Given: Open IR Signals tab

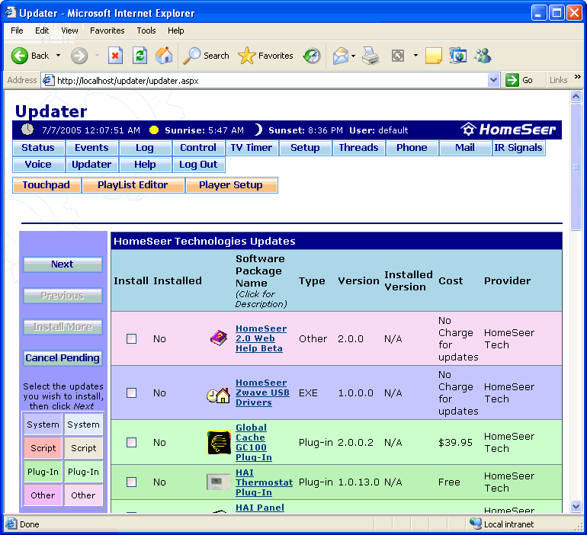Looking at the screenshot, I should [x=518, y=148].
